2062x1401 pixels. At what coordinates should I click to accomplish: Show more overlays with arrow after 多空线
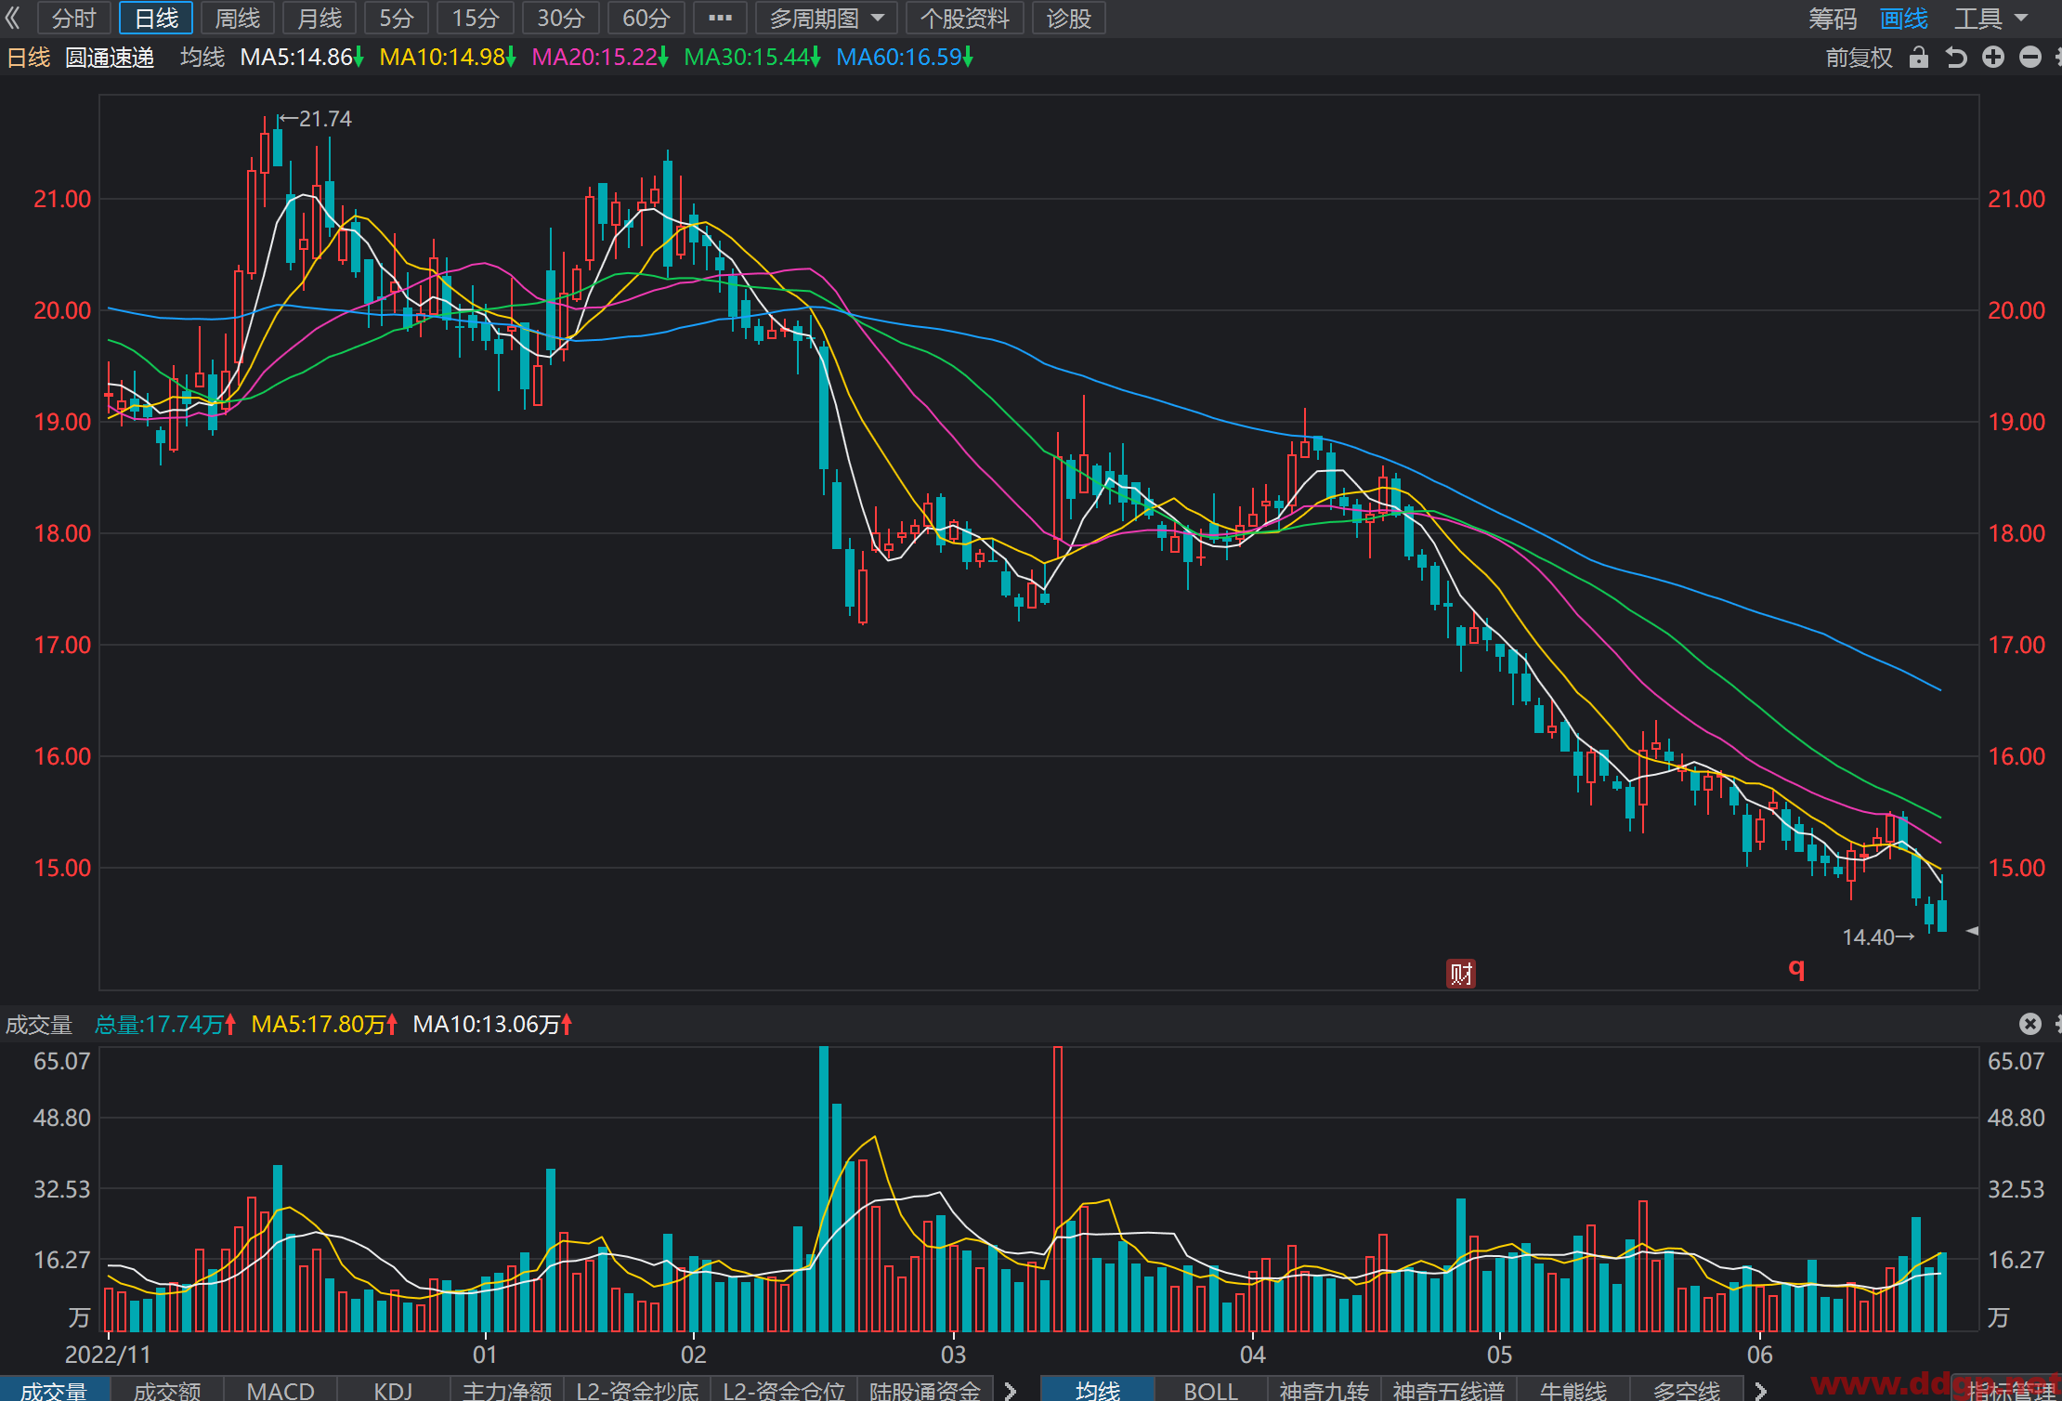1760,1390
